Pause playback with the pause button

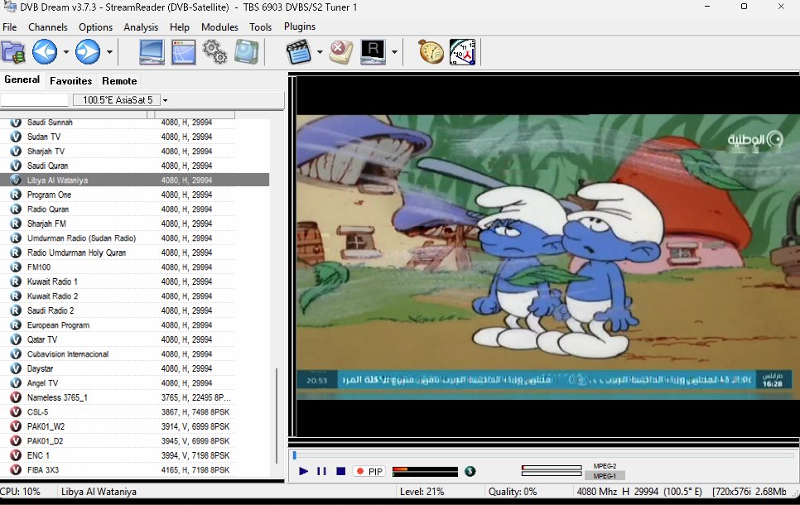tap(321, 471)
